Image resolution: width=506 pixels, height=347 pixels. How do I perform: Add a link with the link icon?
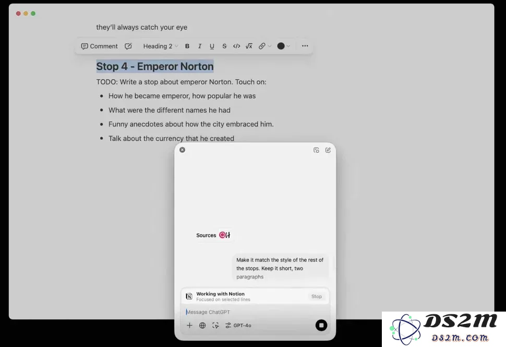262,46
